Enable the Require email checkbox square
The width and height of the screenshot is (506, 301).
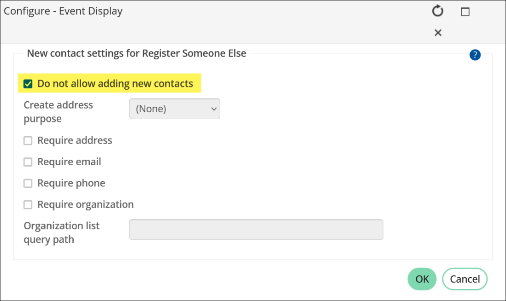pyautogui.click(x=28, y=162)
